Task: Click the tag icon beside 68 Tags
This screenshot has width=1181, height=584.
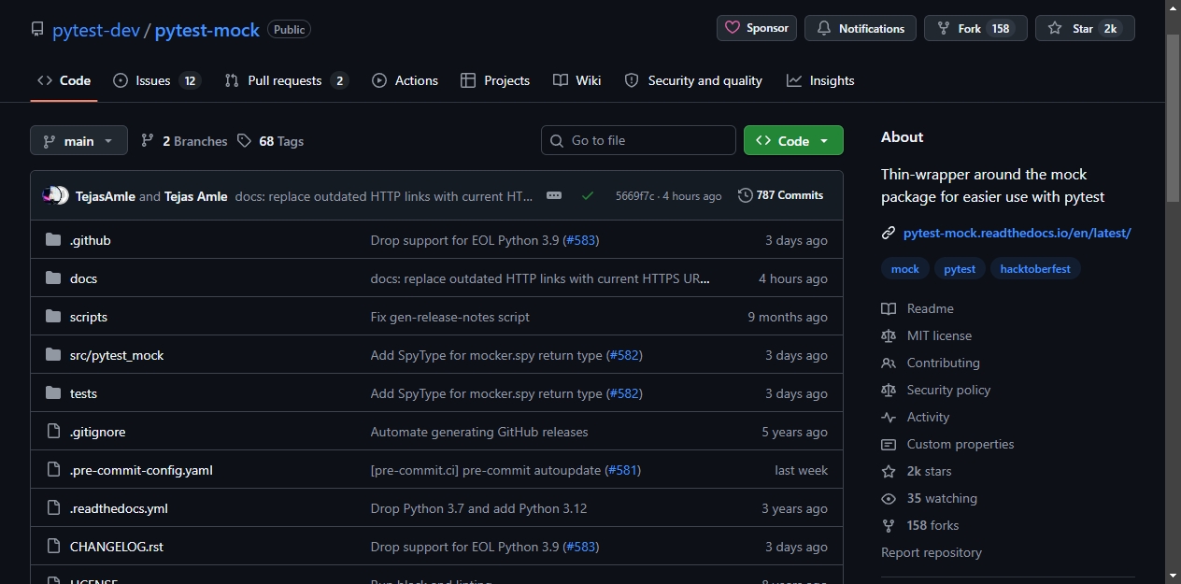Action: pos(244,141)
